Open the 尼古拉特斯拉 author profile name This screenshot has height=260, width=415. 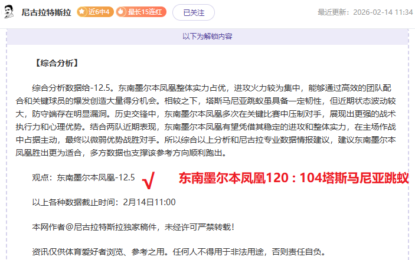pos(47,12)
